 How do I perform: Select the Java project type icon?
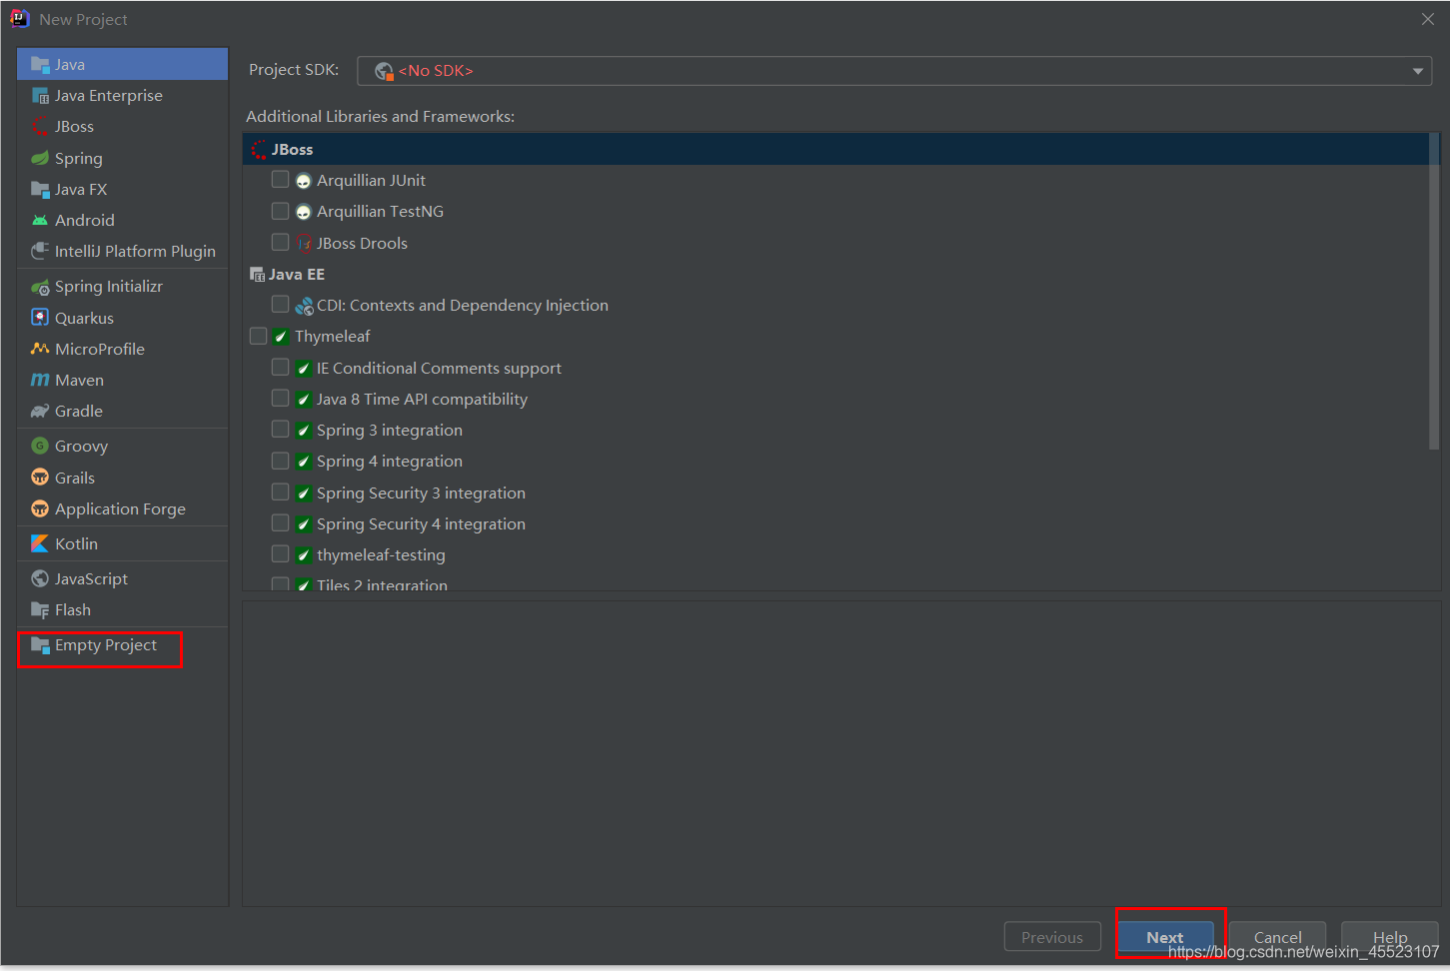40,64
